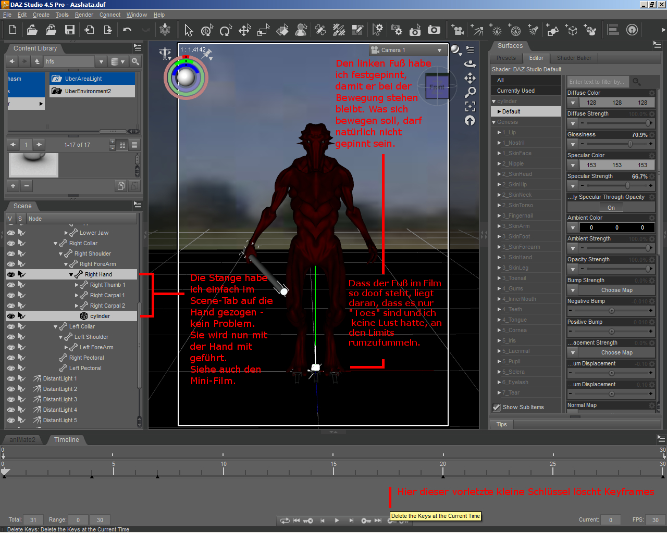This screenshot has width=667, height=533.
Task: Pick the Scale tool
Action: (x=263, y=30)
